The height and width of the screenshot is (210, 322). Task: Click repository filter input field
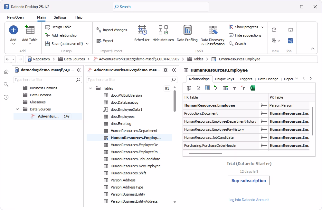[48, 80]
